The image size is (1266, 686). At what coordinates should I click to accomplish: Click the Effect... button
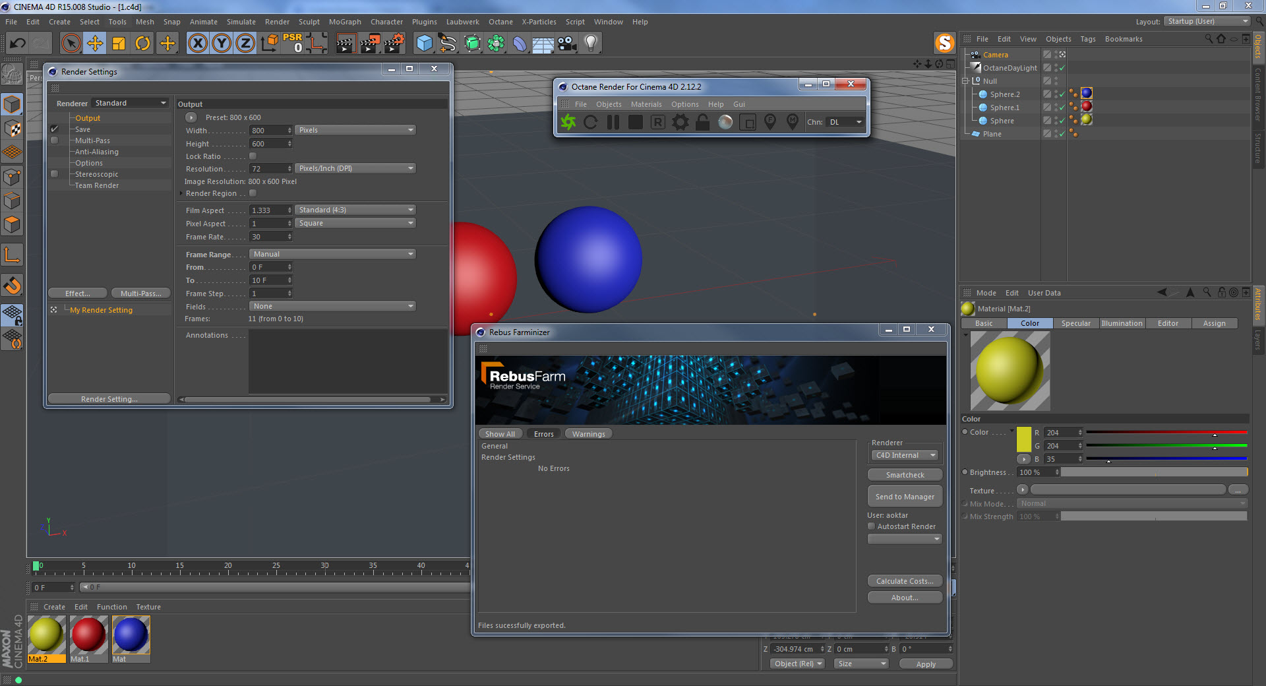78,294
